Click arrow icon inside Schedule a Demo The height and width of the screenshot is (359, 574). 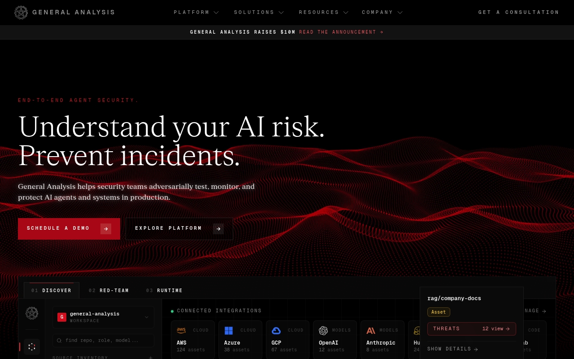(106, 229)
